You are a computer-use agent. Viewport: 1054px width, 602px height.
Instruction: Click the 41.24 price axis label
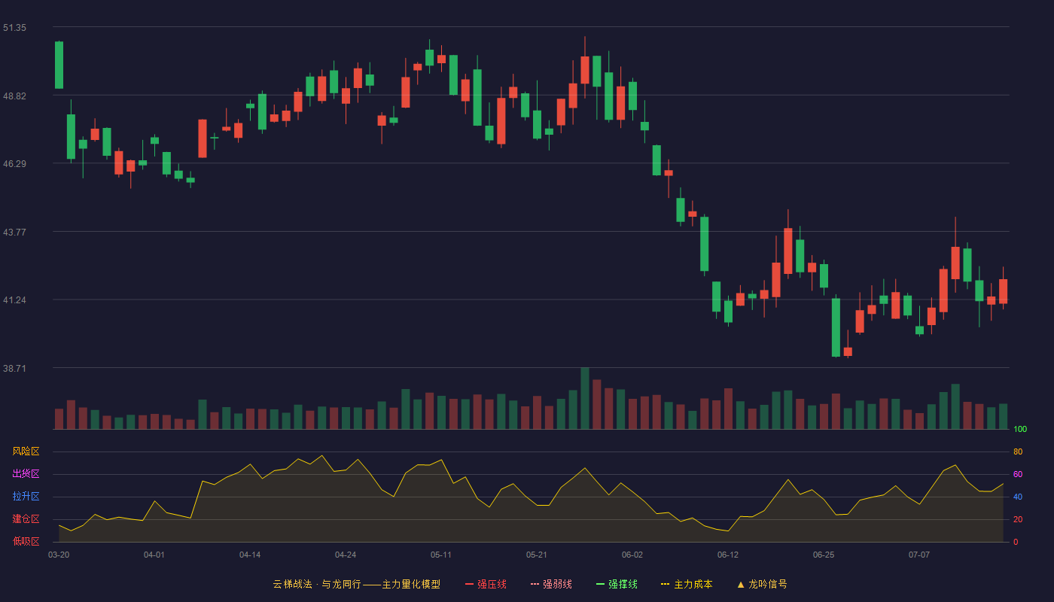pos(14,300)
